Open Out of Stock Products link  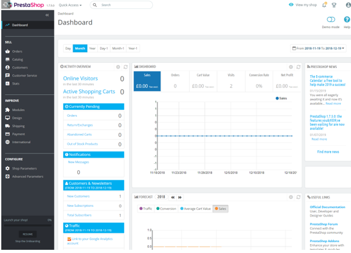click(x=82, y=144)
